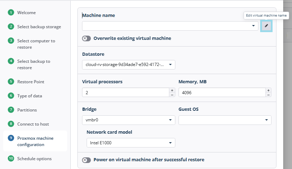
Task: Open the Guest OS dropdown
Action: (225, 120)
